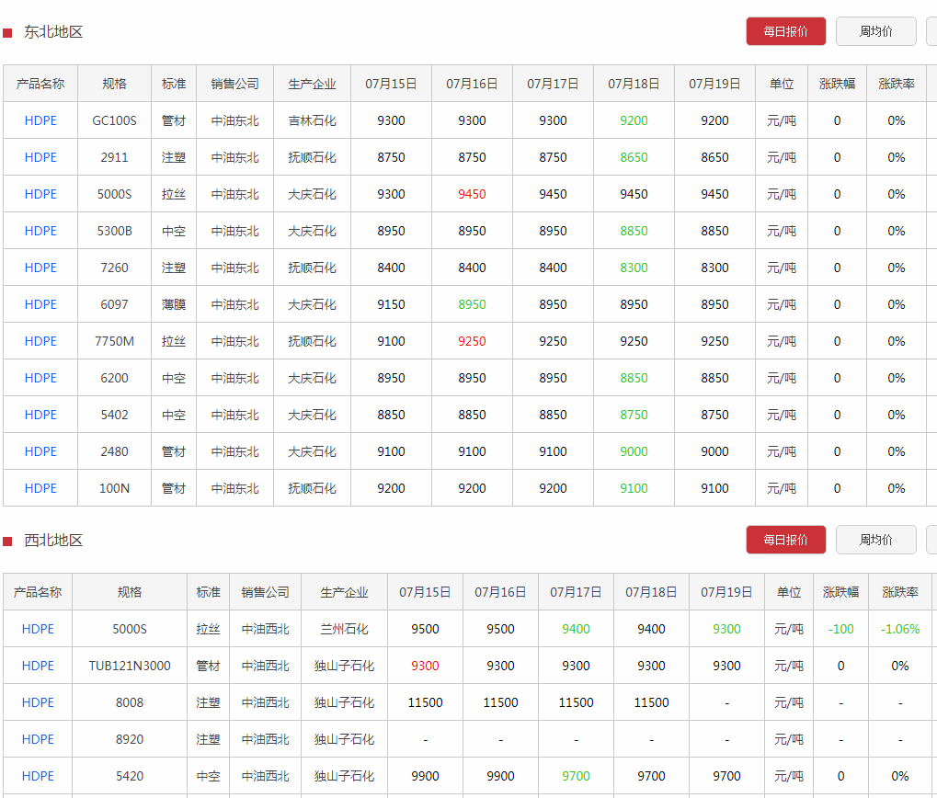Open HDPE link in GC100S row

point(40,120)
